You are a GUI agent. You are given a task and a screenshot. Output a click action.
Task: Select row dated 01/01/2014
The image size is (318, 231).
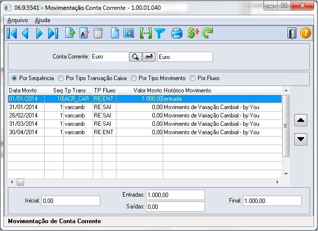[x=145, y=99]
